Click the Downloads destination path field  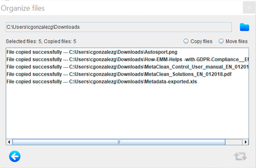119,27
